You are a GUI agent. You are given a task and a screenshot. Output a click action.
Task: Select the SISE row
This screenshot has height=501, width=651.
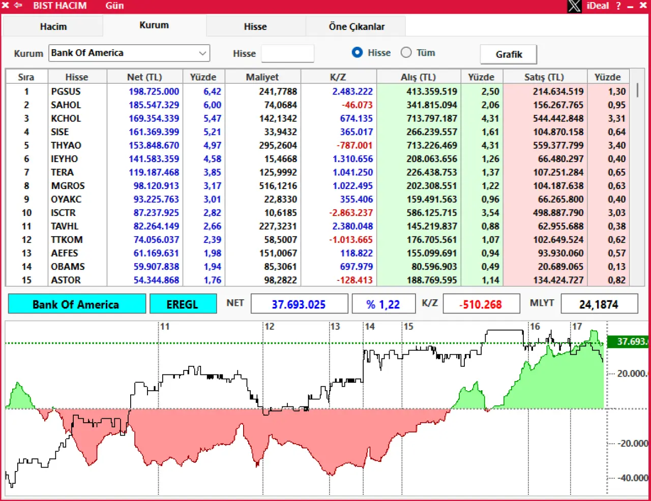(x=317, y=132)
